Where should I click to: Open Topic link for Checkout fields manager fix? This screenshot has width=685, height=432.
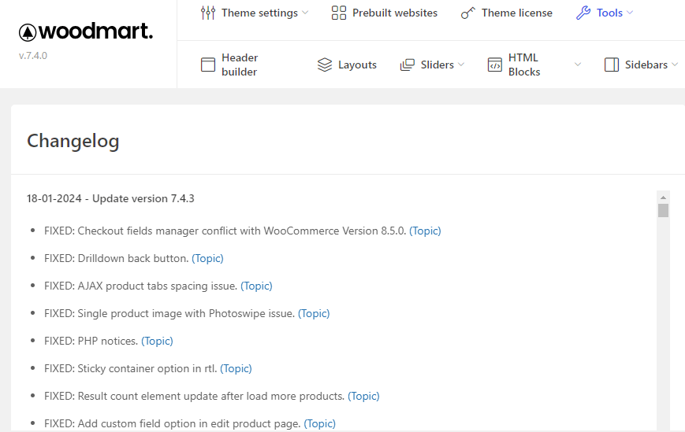point(425,231)
